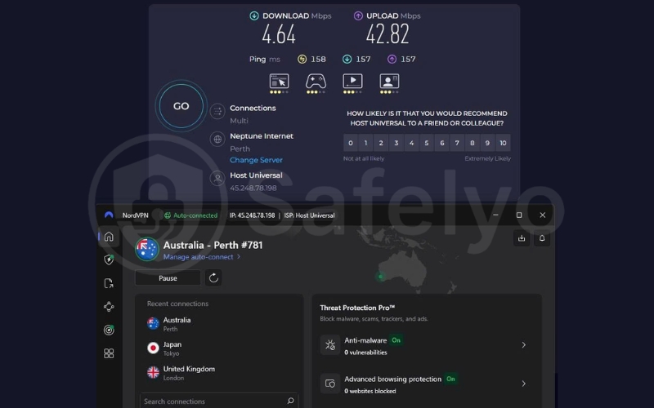
Task: Click the Anti-malware bug icon
Action: coord(330,344)
